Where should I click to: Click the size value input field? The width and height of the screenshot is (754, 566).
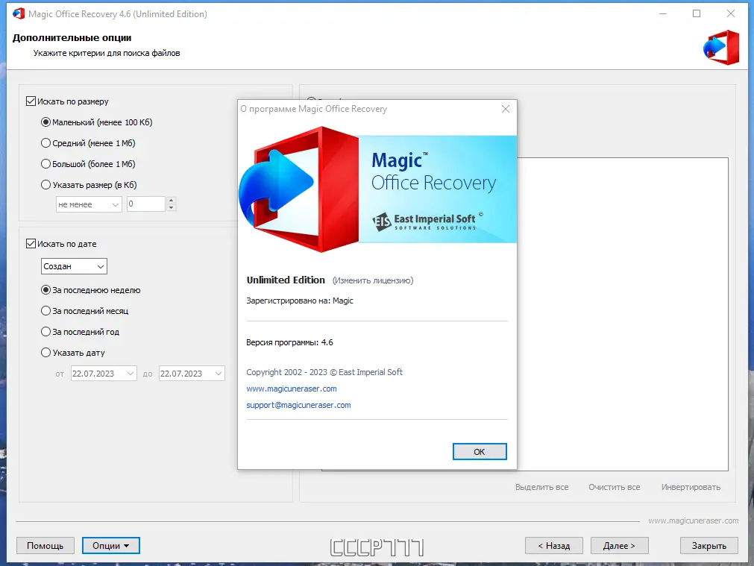(146, 204)
